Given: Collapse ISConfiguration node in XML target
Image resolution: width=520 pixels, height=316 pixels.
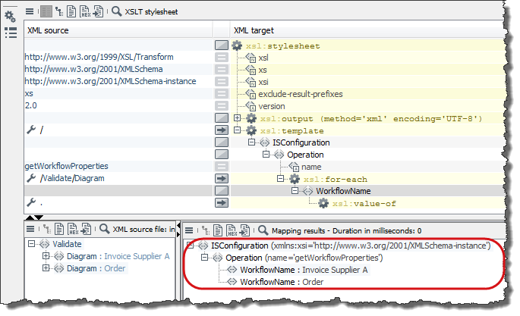Looking at the screenshot, I should (252, 142).
